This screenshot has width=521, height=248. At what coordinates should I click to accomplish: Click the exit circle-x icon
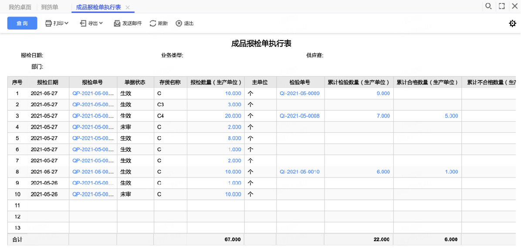pos(179,23)
